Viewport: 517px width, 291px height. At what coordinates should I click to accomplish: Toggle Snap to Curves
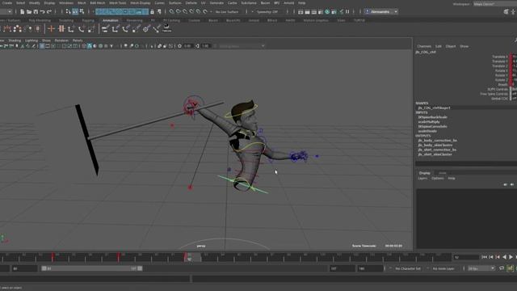tap(179, 11)
